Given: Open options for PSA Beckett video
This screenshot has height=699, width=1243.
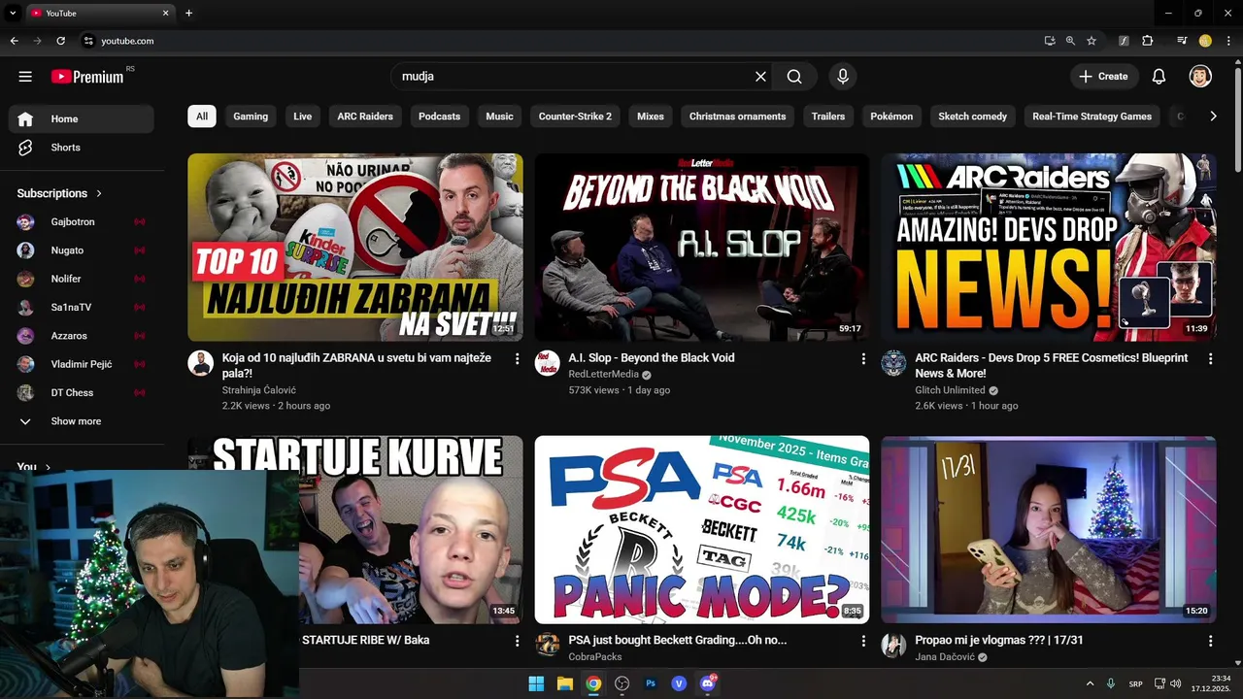Looking at the screenshot, I should [863, 642].
